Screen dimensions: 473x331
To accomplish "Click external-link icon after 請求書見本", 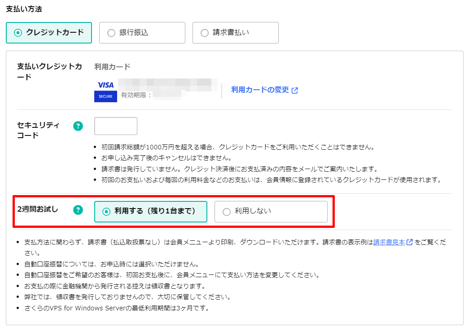I will (x=410, y=242).
